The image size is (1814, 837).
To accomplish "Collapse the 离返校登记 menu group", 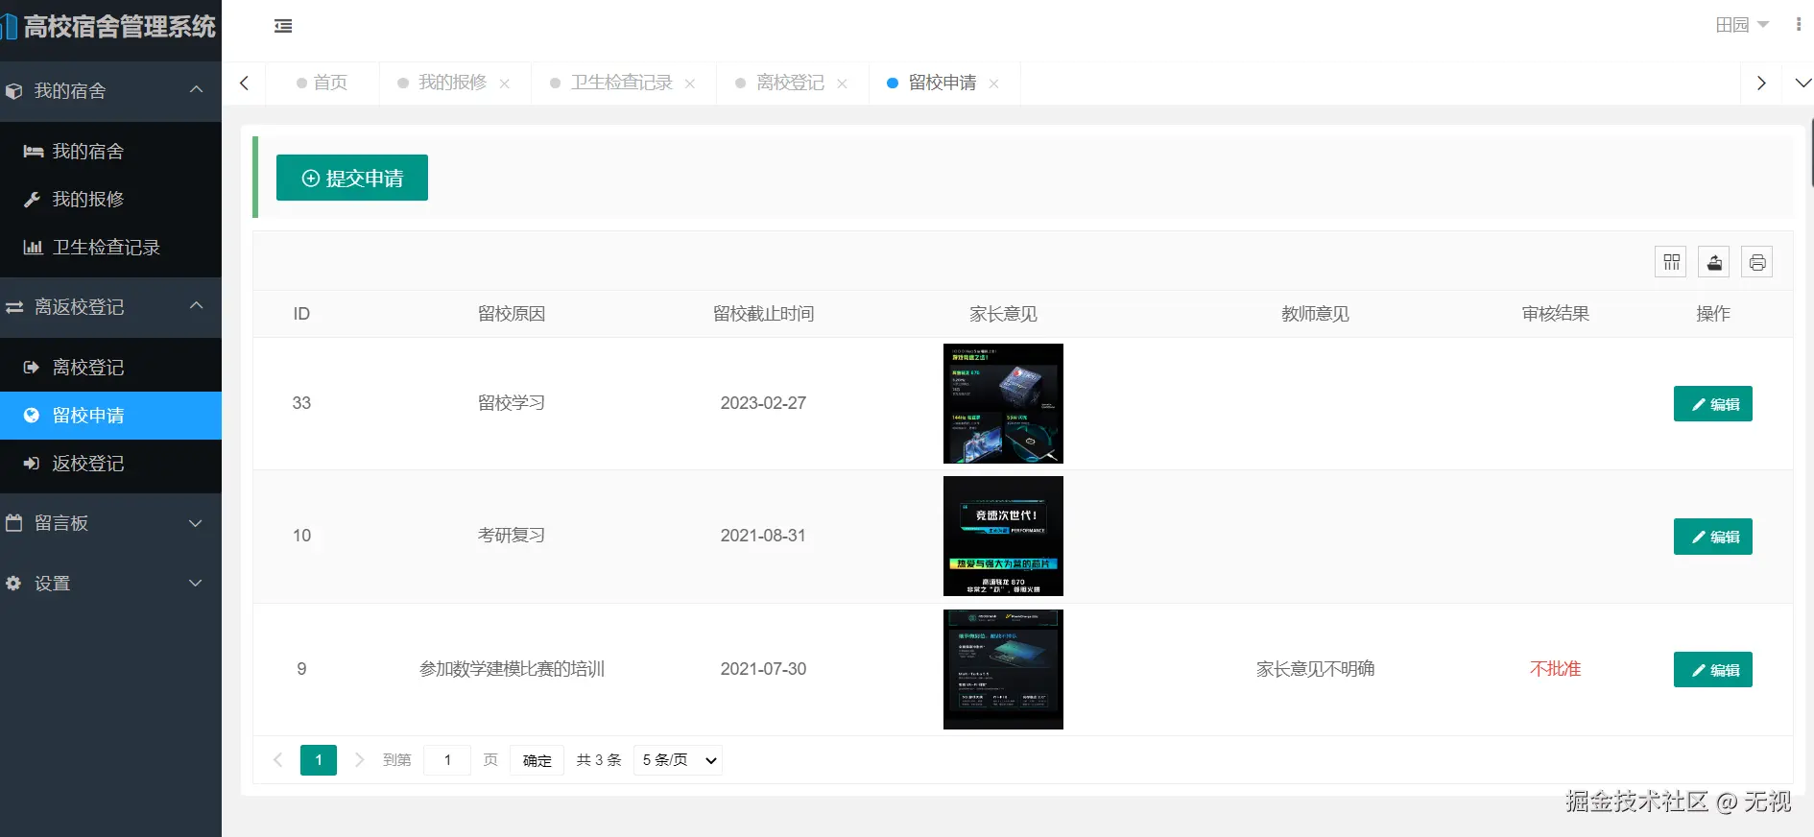I will (110, 306).
